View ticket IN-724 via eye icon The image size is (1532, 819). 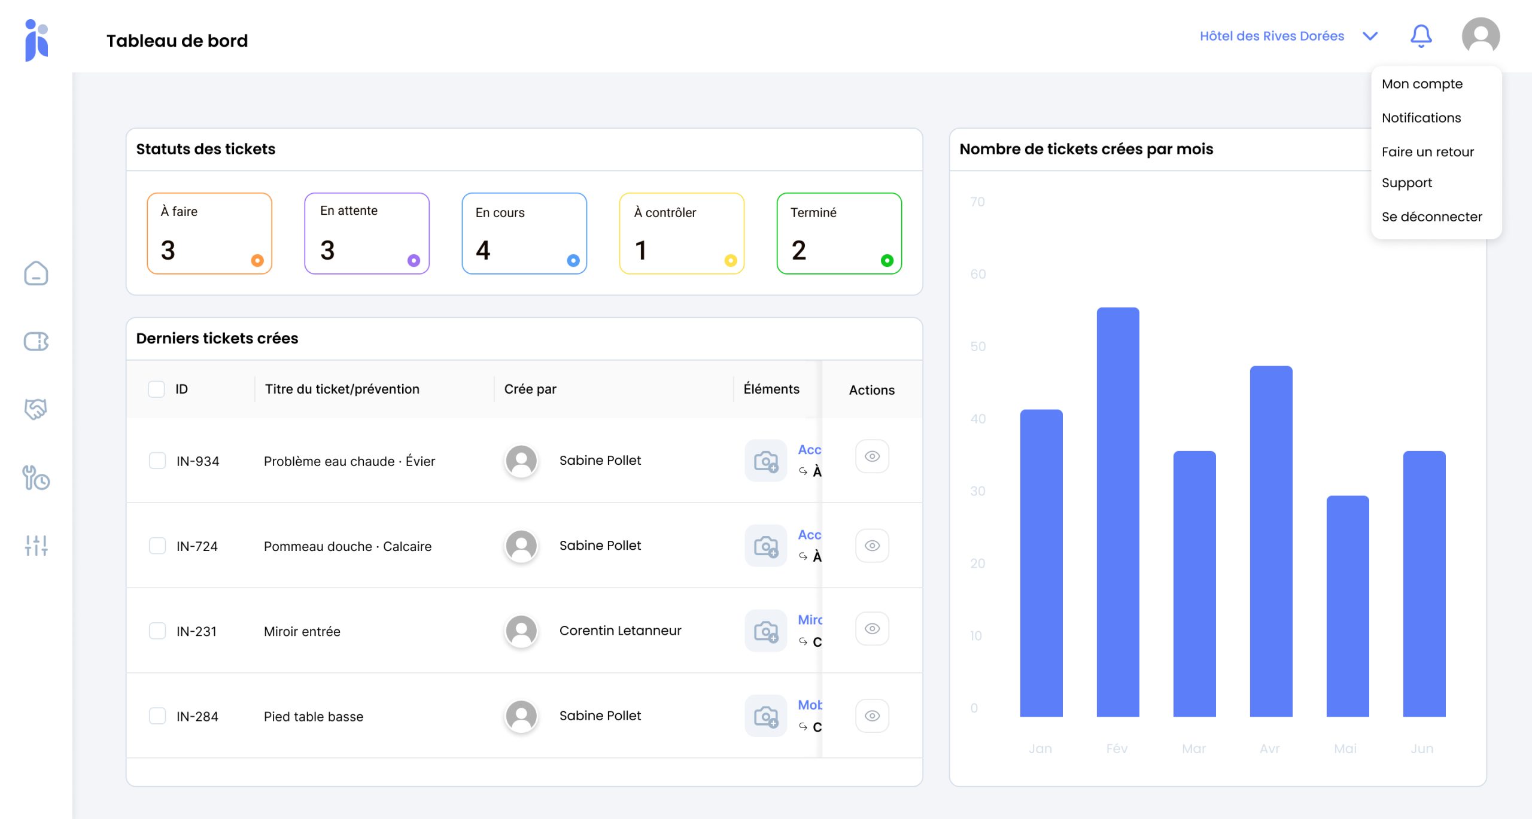tap(872, 546)
